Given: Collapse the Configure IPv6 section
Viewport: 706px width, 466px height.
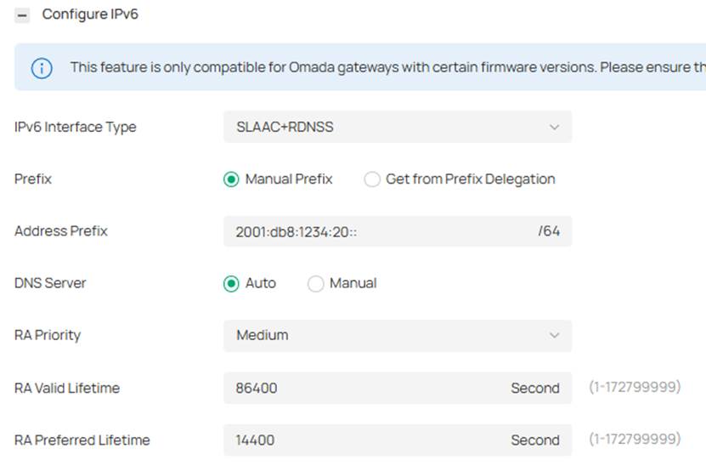Looking at the screenshot, I should (x=22, y=16).
